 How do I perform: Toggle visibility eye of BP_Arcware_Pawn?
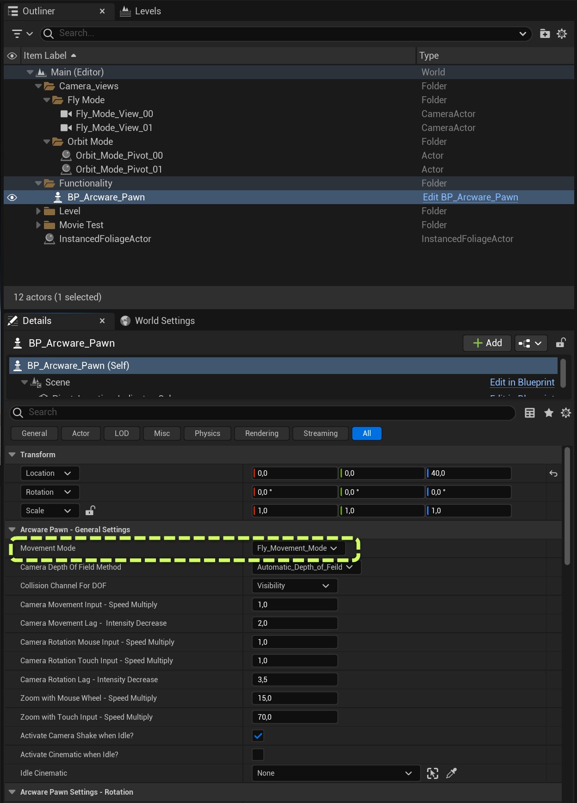[12, 198]
